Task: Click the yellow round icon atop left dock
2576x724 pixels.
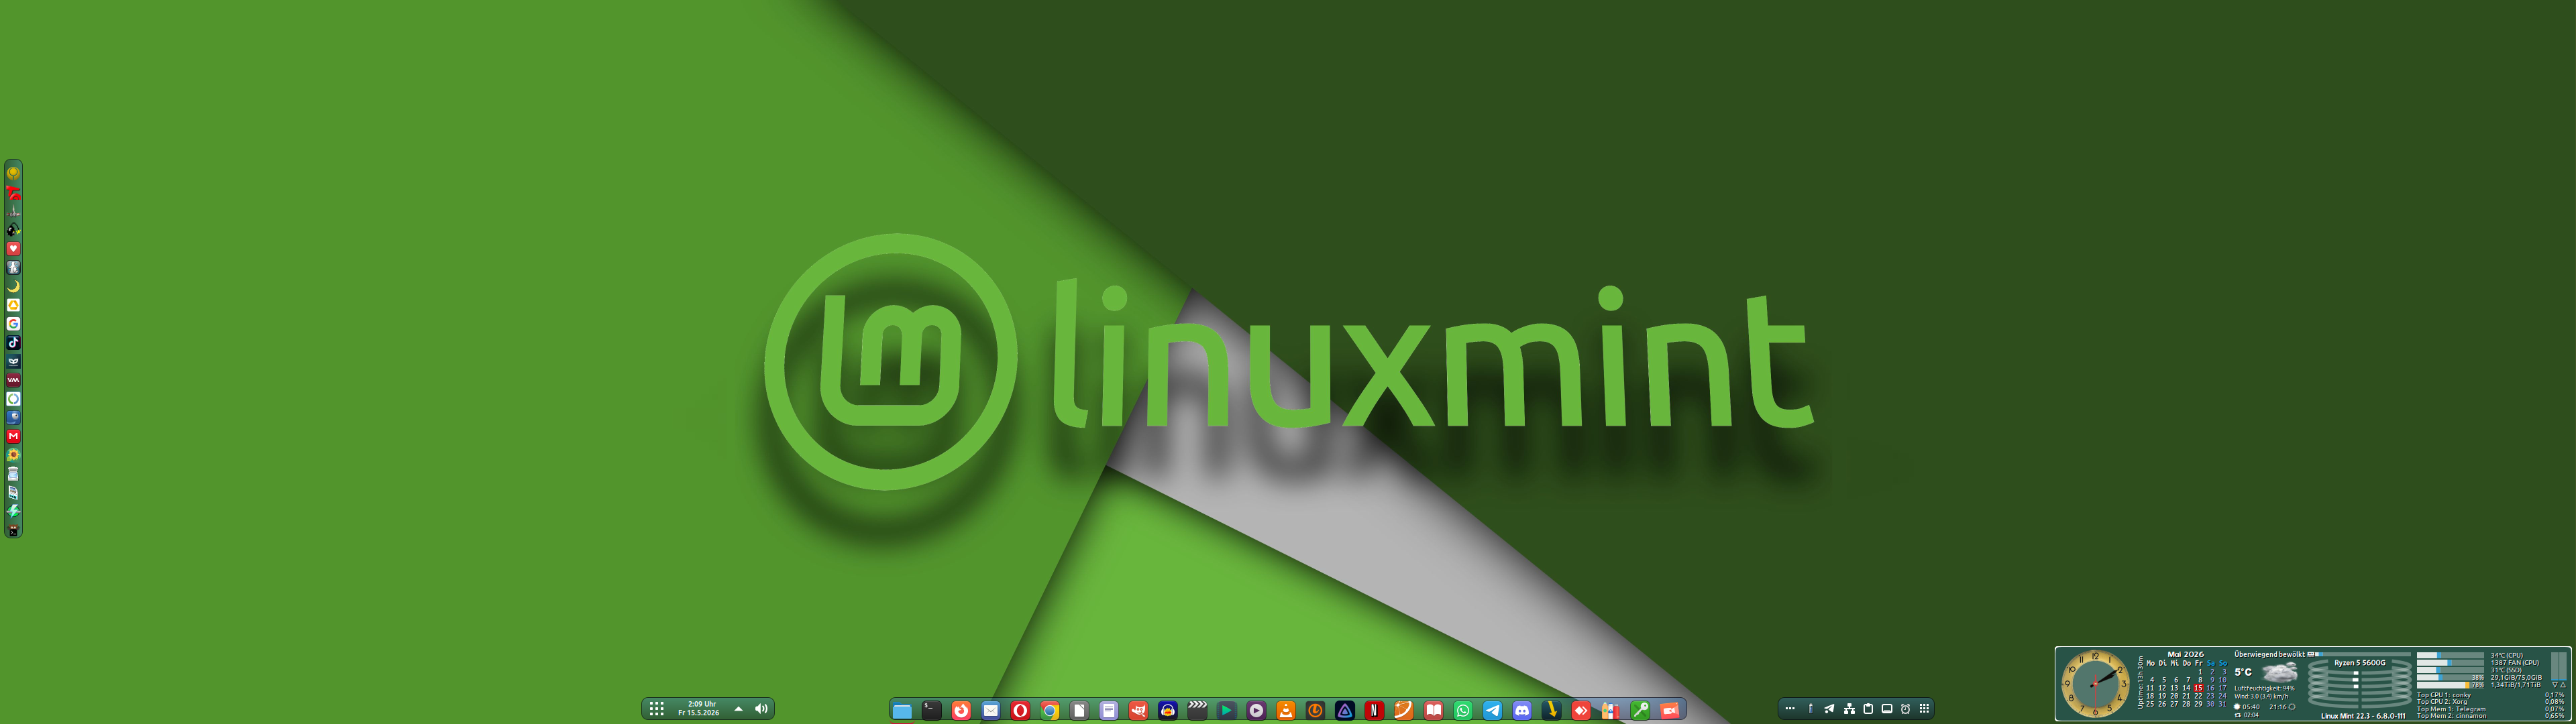Action: pyautogui.click(x=13, y=173)
